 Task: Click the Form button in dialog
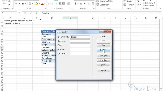pyautogui.click(x=103, y=65)
